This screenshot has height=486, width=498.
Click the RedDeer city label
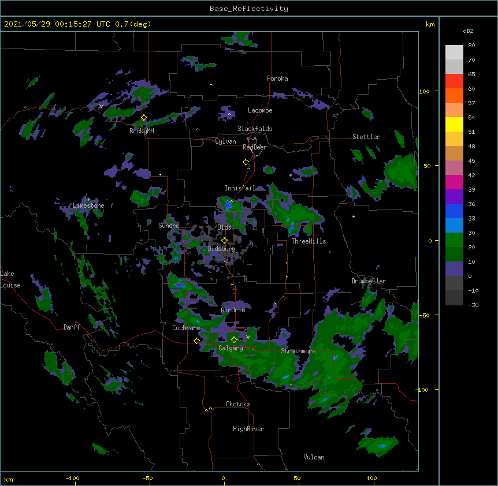(x=254, y=147)
